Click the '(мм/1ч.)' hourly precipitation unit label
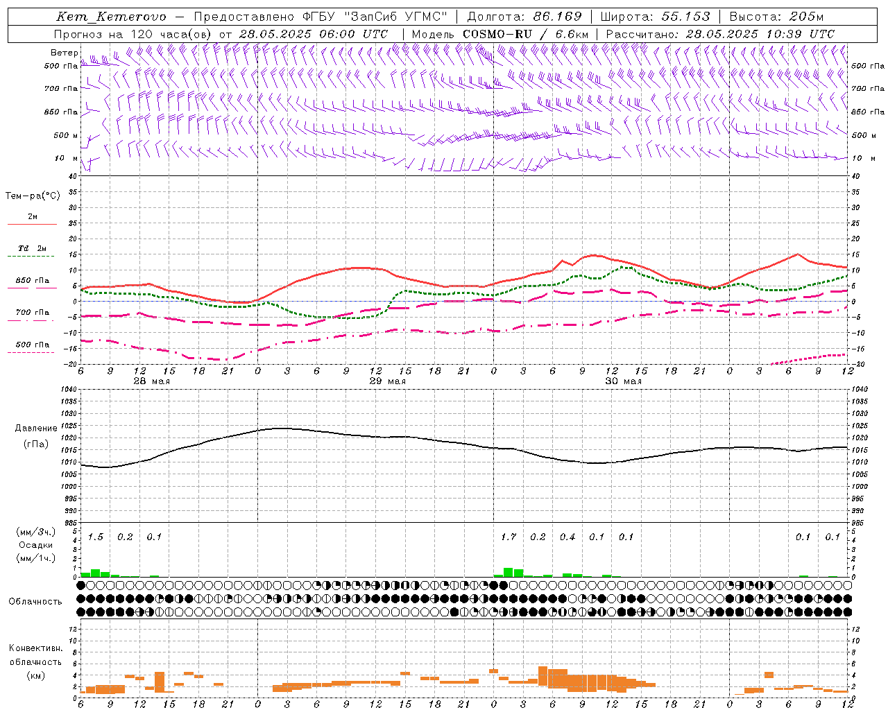The image size is (888, 710). tap(35, 558)
